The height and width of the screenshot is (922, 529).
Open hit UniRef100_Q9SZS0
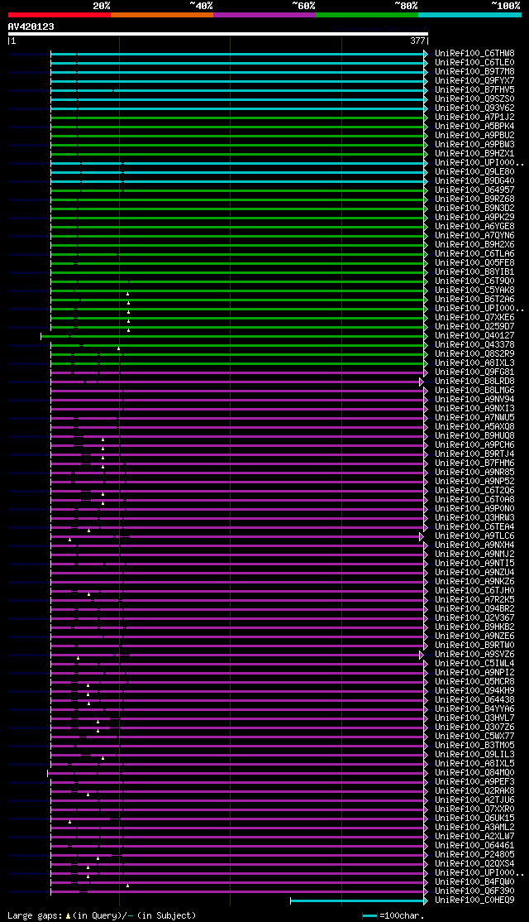click(x=475, y=98)
